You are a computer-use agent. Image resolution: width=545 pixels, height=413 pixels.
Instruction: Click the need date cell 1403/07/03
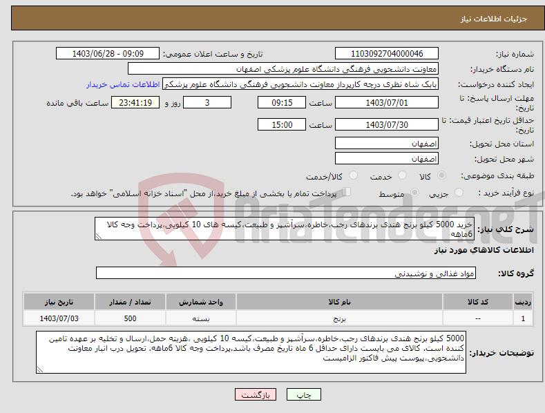(x=59, y=318)
